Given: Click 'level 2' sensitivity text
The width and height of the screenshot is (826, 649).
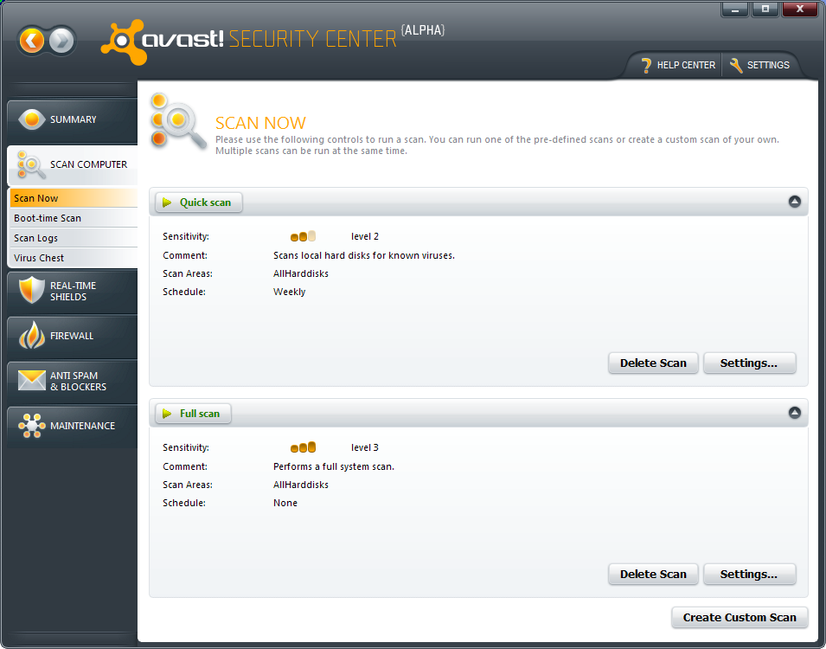Looking at the screenshot, I should click(364, 237).
